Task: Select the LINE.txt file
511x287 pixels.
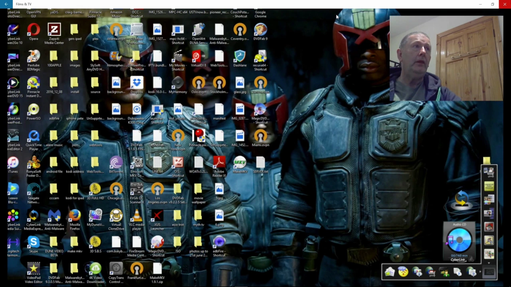Action: [157, 165]
